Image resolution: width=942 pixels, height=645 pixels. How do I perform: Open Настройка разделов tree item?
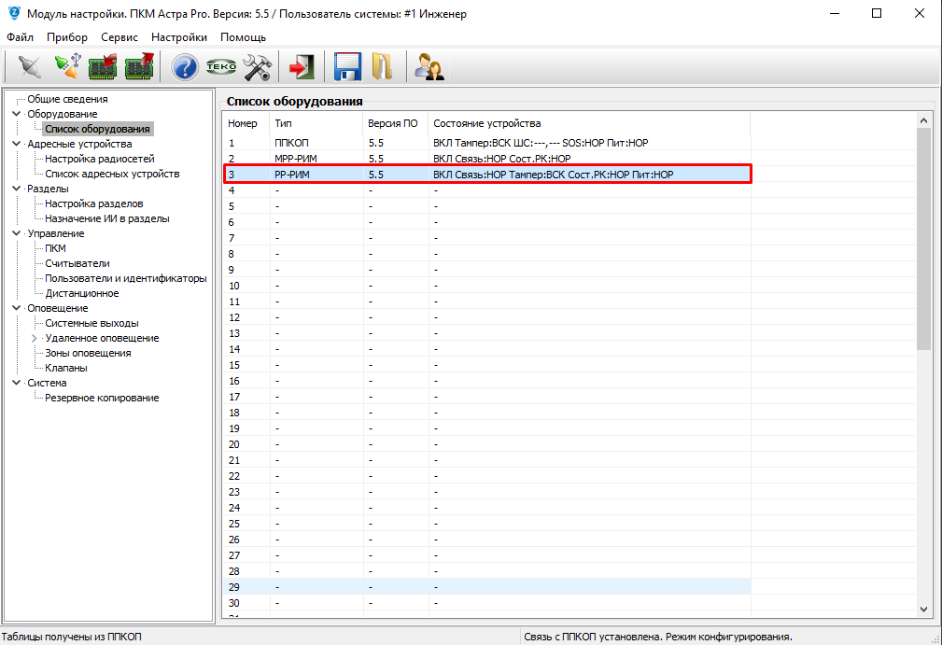[93, 203]
